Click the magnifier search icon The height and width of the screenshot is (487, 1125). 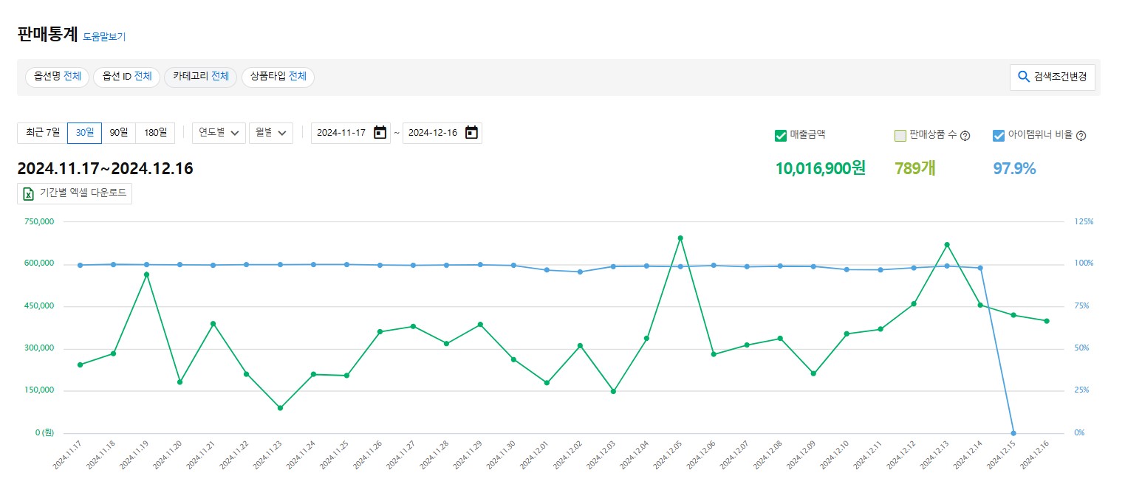pyautogui.click(x=1023, y=77)
